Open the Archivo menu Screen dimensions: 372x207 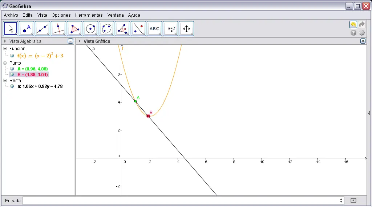point(11,15)
